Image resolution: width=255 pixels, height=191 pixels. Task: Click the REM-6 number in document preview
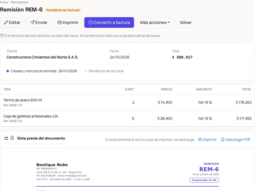[209, 169]
